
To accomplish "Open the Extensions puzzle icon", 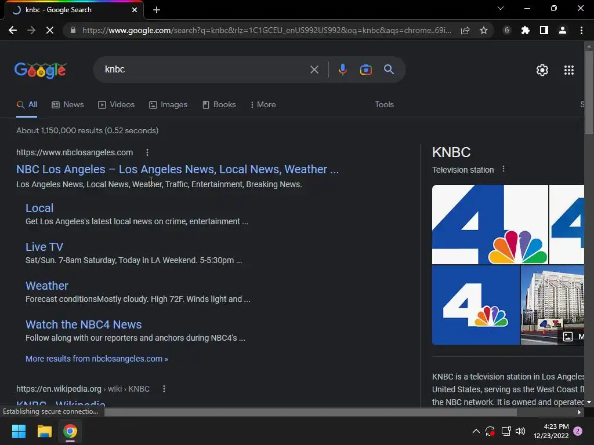I will click(525, 30).
